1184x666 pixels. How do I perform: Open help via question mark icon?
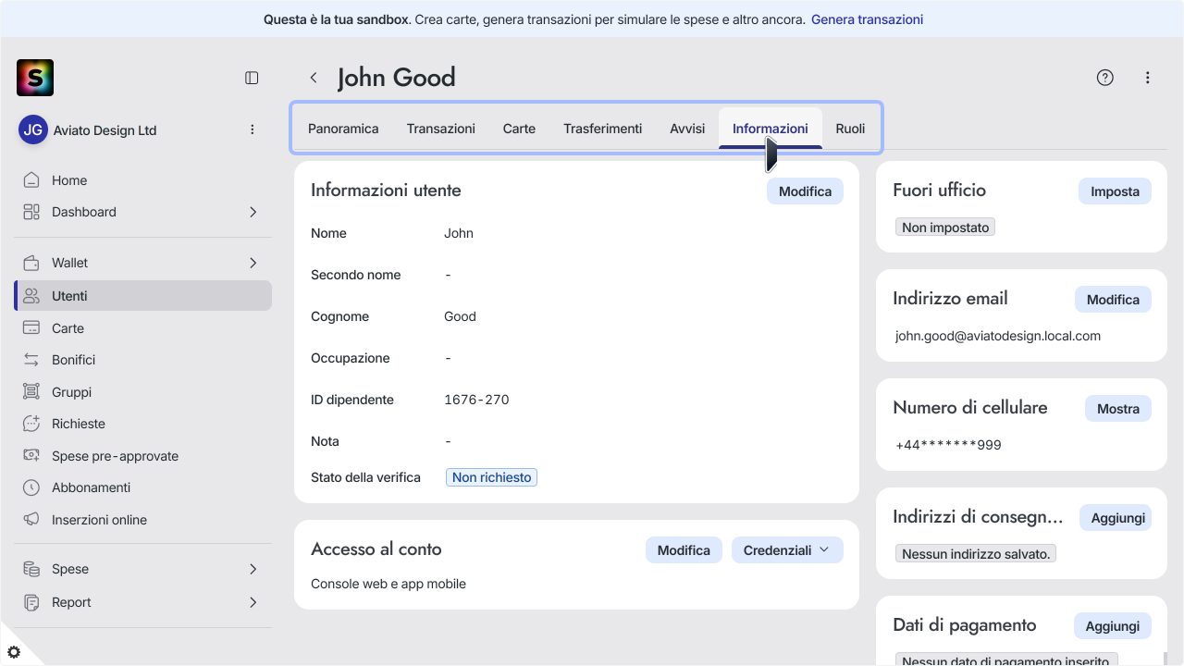(x=1105, y=78)
